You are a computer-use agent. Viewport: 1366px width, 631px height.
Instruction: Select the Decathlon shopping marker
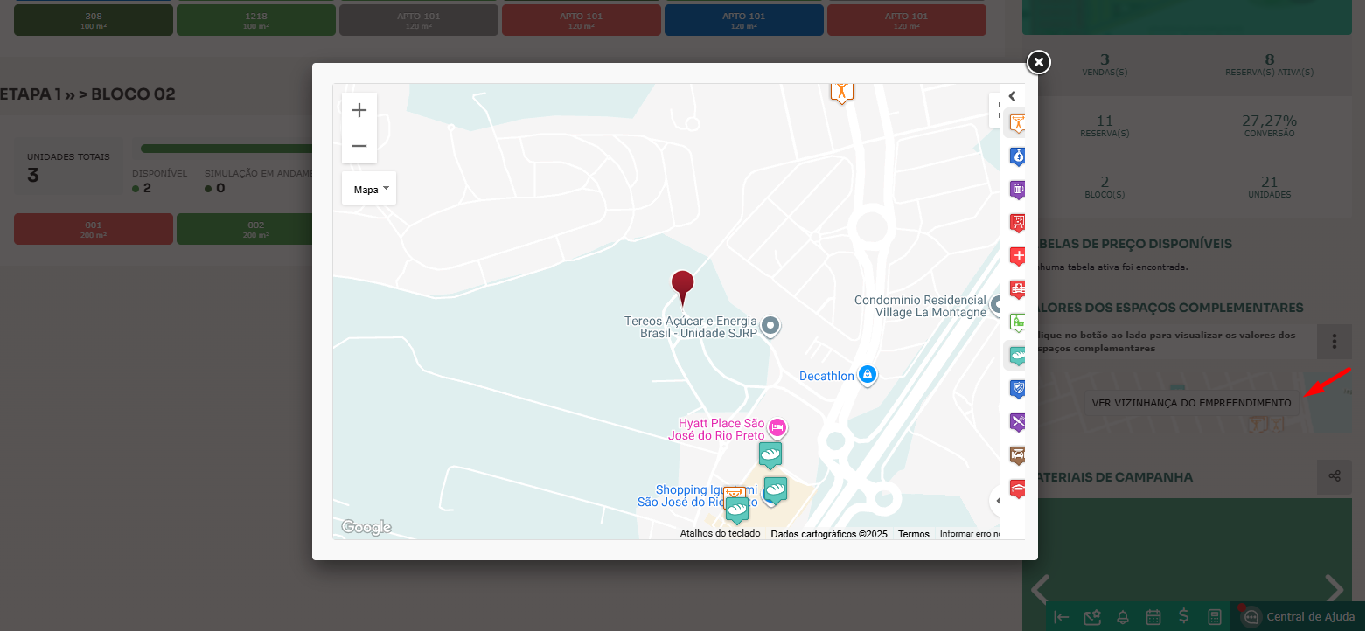(x=867, y=374)
